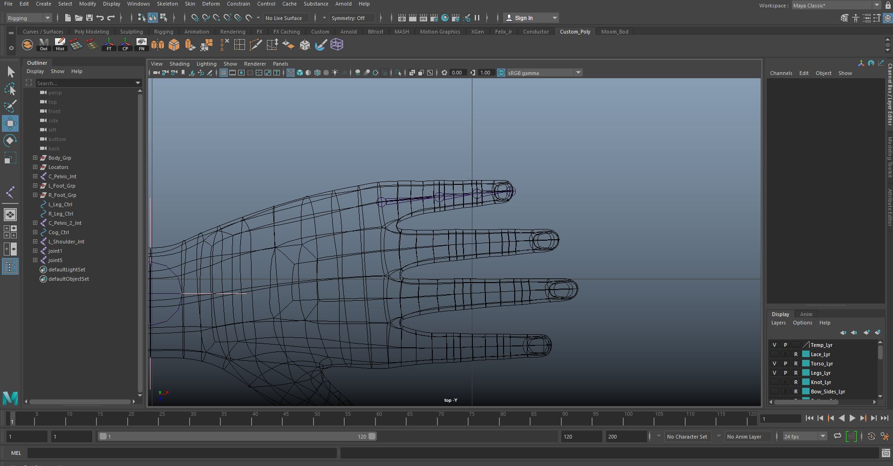Open the sRGB gamma view transform dropdown
Viewport: 893px width, 466px height.
(578, 73)
